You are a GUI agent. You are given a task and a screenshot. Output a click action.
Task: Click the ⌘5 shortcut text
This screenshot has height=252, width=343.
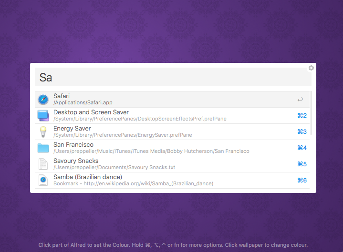click(301, 164)
